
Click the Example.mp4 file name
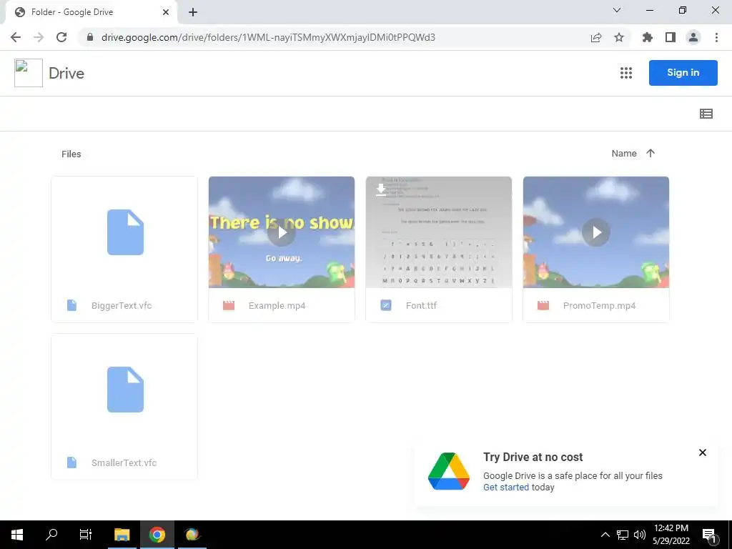pos(277,306)
